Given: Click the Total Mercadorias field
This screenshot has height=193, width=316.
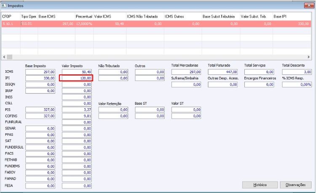Looking at the screenshot, I should pyautogui.click(x=186, y=72).
